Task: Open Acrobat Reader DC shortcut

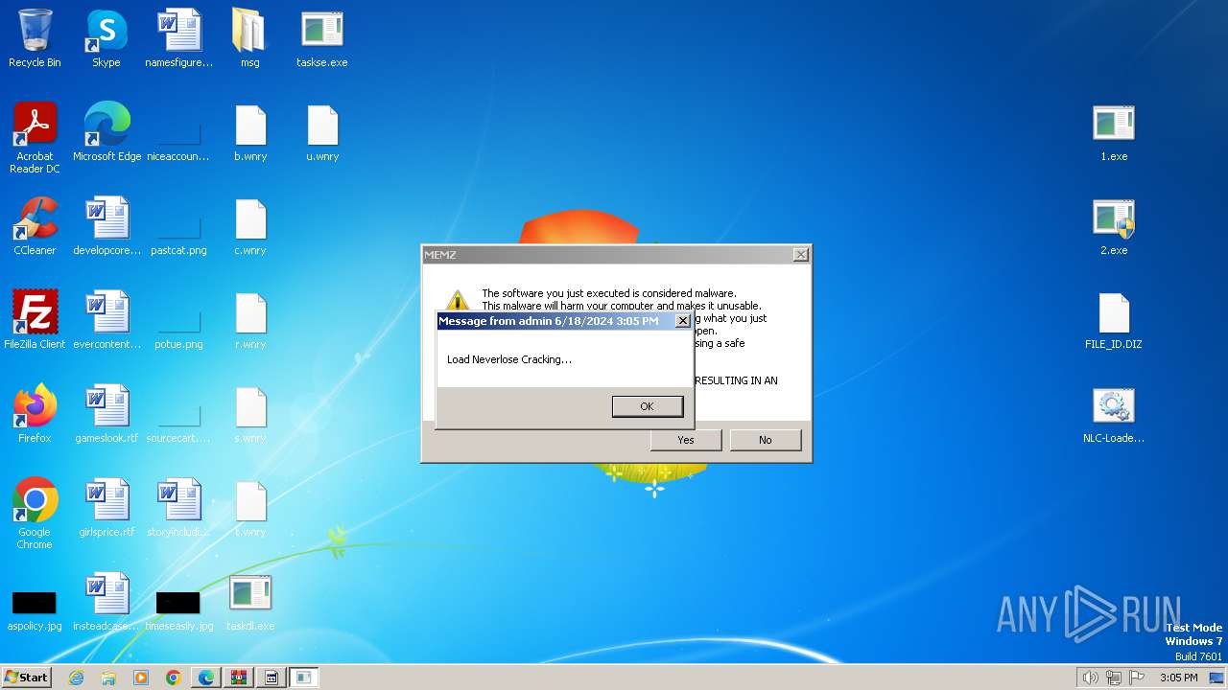Action: [x=35, y=137]
